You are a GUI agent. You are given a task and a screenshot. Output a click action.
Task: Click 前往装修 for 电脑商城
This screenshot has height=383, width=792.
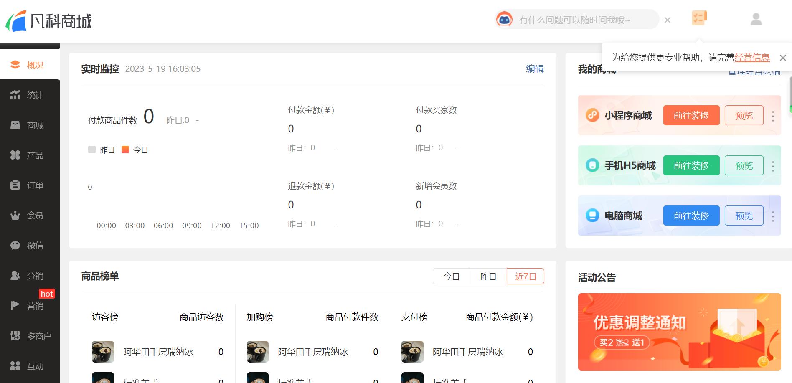tap(691, 216)
